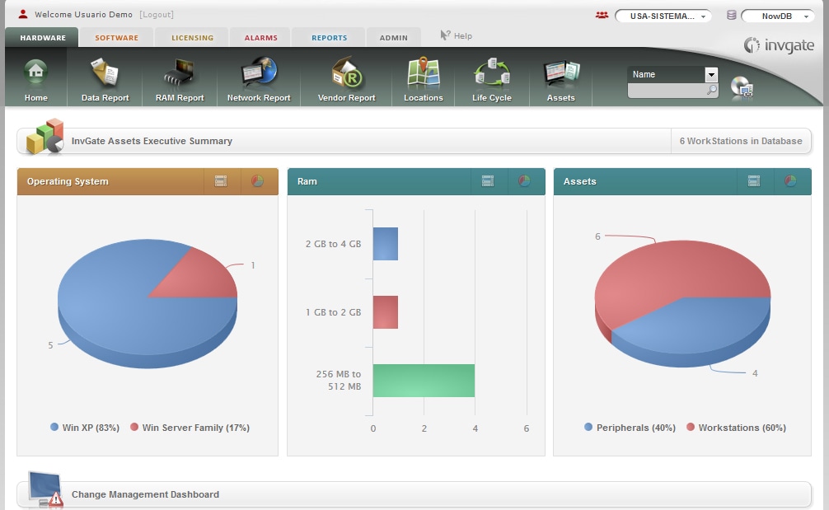The width and height of the screenshot is (829, 510).
Task: Switch to the HARDWARE tab
Action: click(x=43, y=38)
